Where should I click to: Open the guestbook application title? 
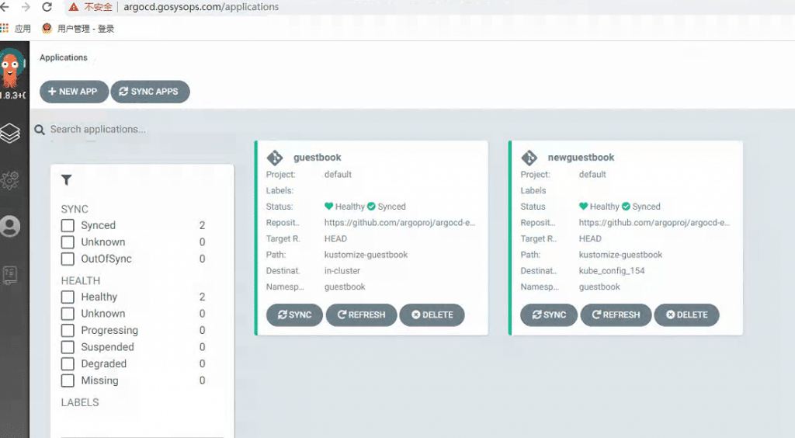[x=318, y=158]
